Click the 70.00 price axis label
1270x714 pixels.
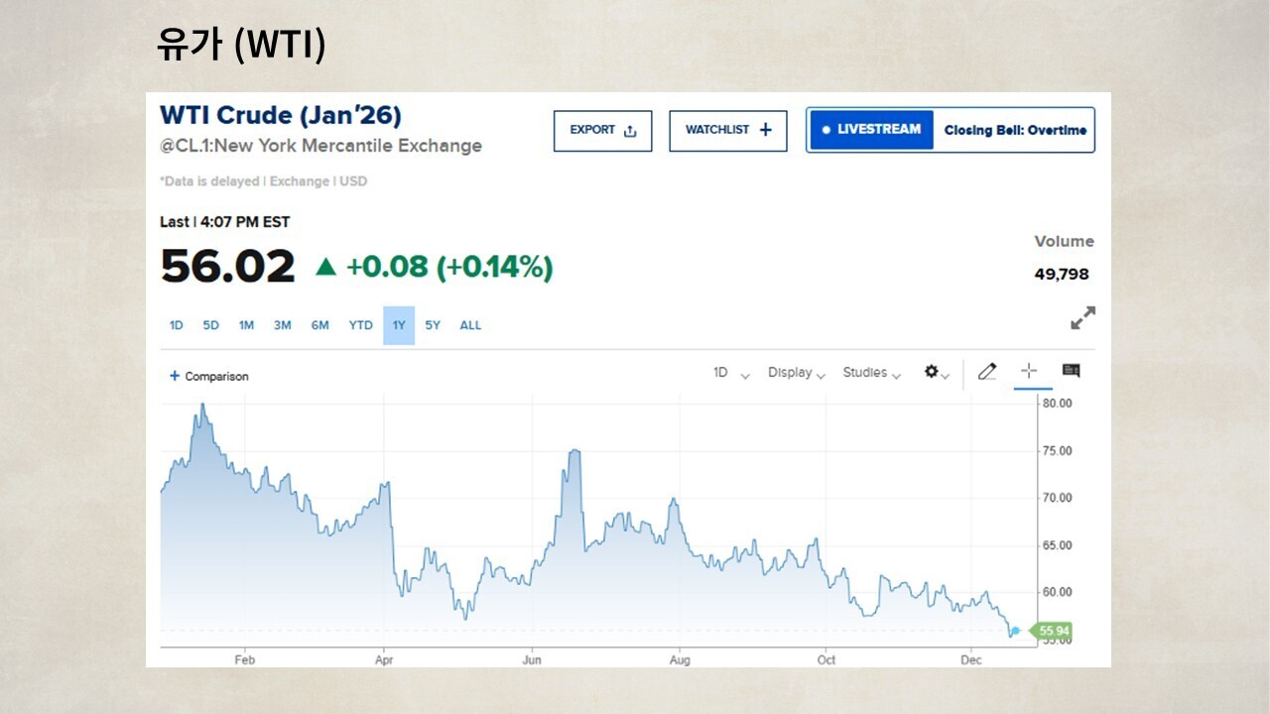pos(1057,498)
